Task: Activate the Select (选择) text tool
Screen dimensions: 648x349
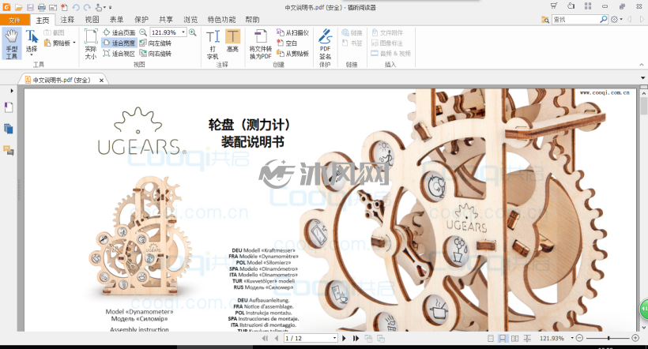Action: pos(32,43)
